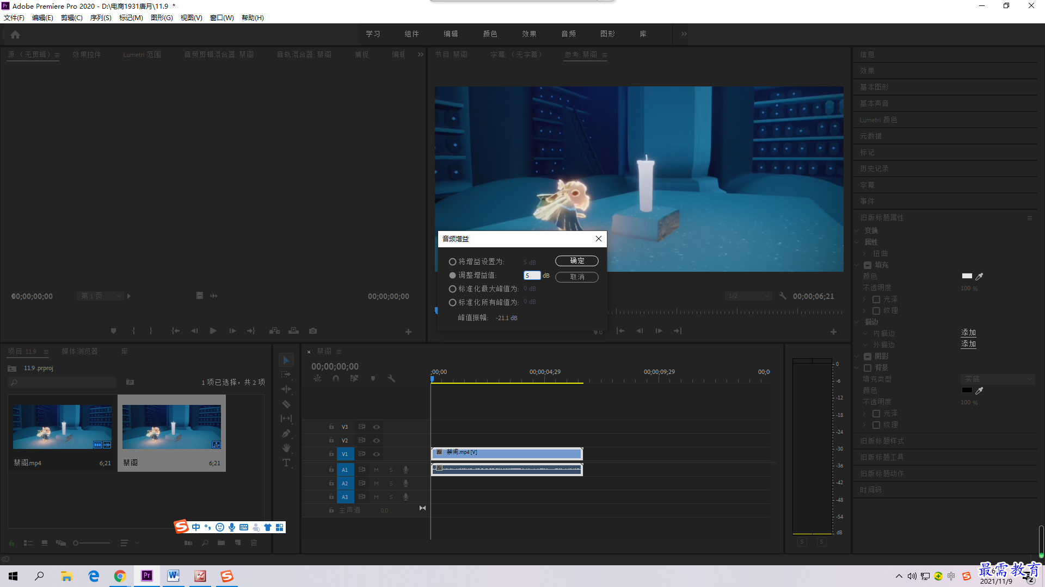Click the background color eyedropper
The image size is (1045, 587).
(x=979, y=390)
